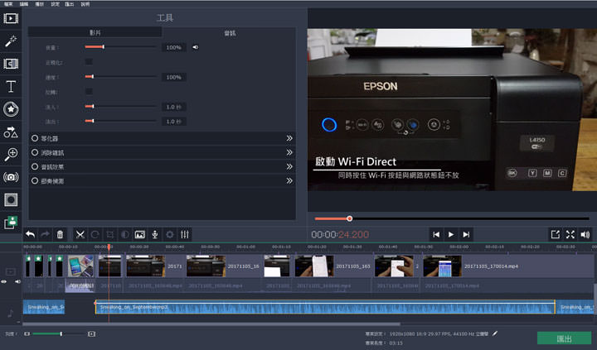
Task: Undo the last action
Action: tap(31, 234)
